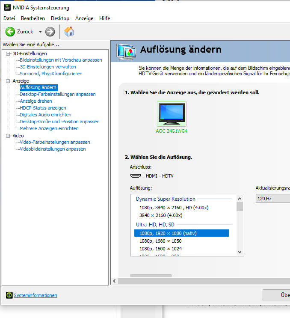Open Videobildeinstellungen anpassen

tap(53, 149)
